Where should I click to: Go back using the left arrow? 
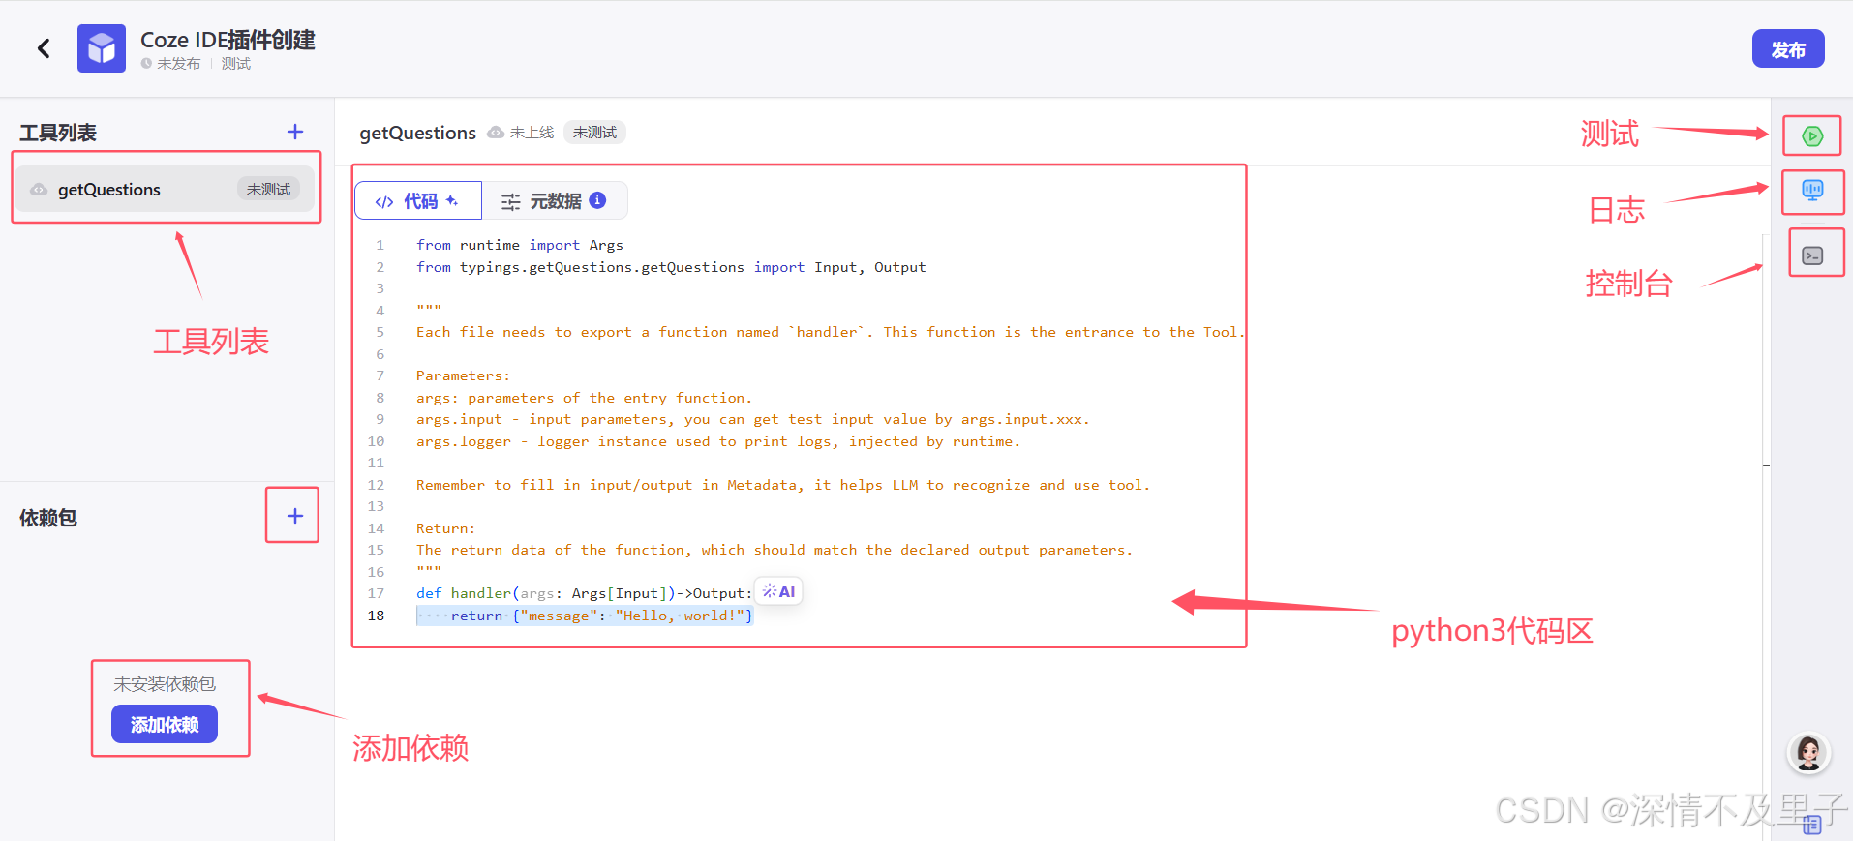(44, 48)
